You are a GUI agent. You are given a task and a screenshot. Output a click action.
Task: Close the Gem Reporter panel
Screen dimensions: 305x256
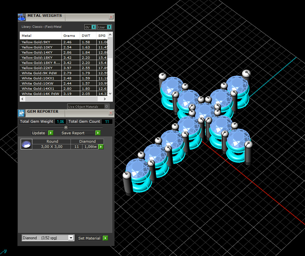pyautogui.click(x=111, y=113)
